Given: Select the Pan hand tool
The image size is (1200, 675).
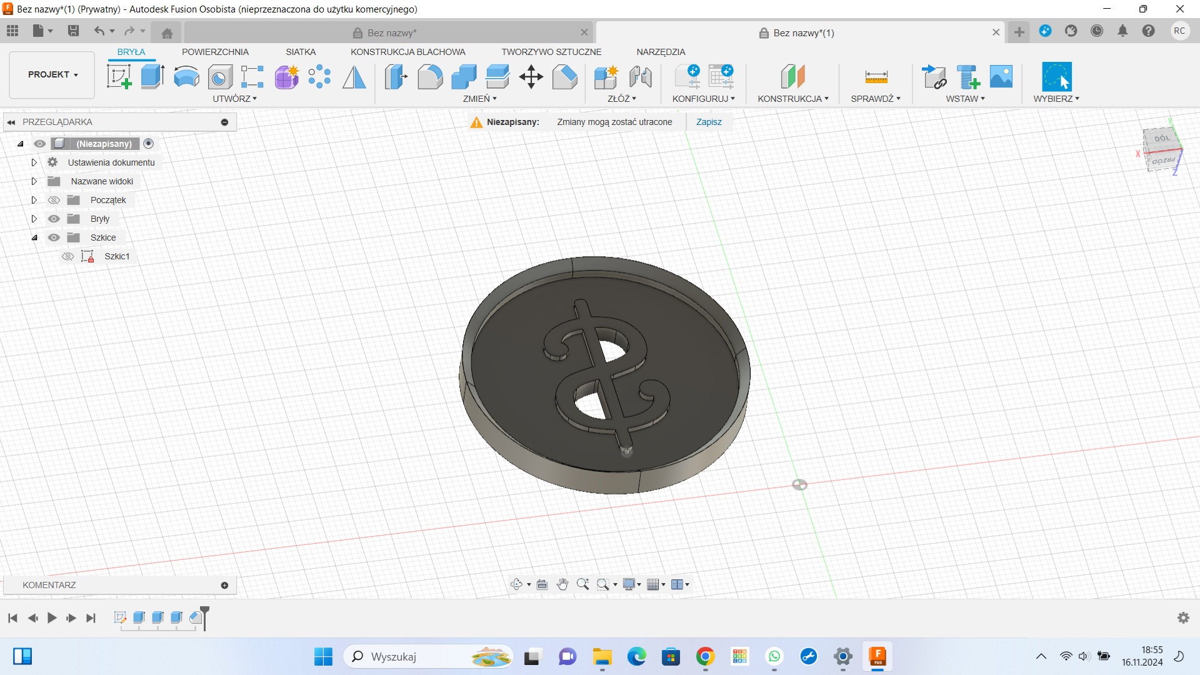Looking at the screenshot, I should pos(562,584).
